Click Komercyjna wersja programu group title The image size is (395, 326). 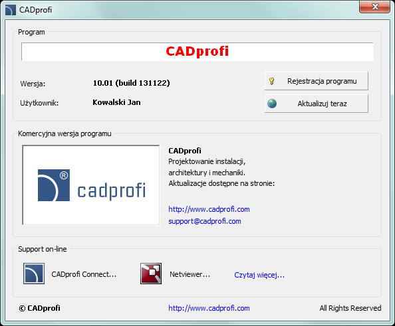65,133
